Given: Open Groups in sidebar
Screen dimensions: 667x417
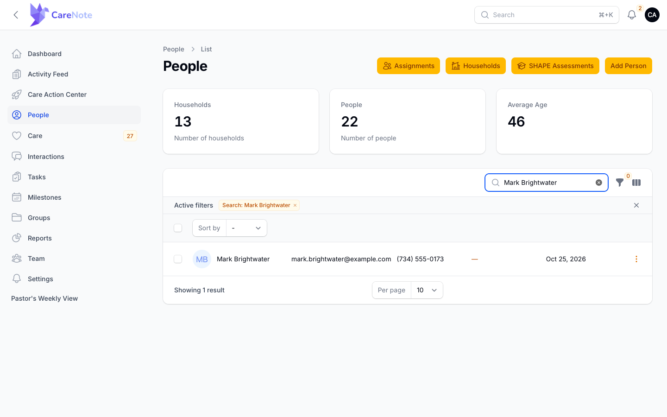Looking at the screenshot, I should coord(74,218).
